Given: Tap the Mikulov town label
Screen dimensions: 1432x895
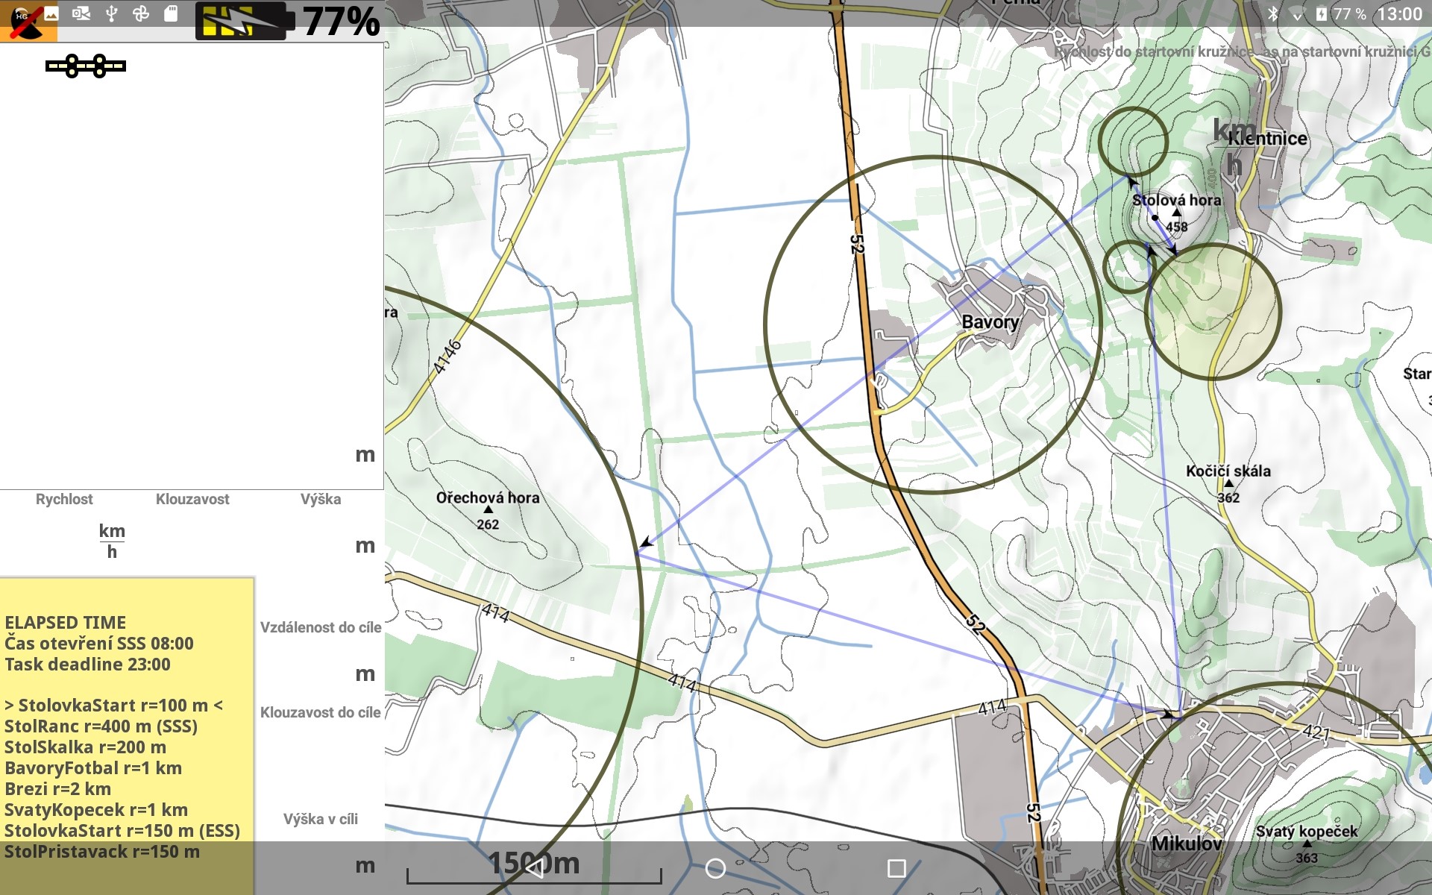Looking at the screenshot, I should [1187, 844].
